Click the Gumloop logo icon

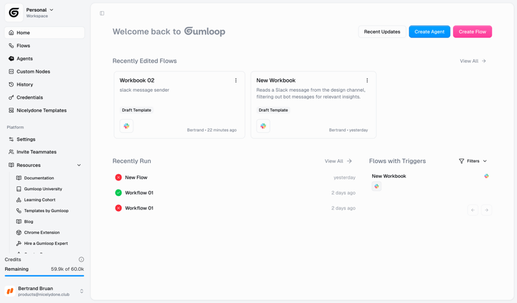click(x=14, y=12)
